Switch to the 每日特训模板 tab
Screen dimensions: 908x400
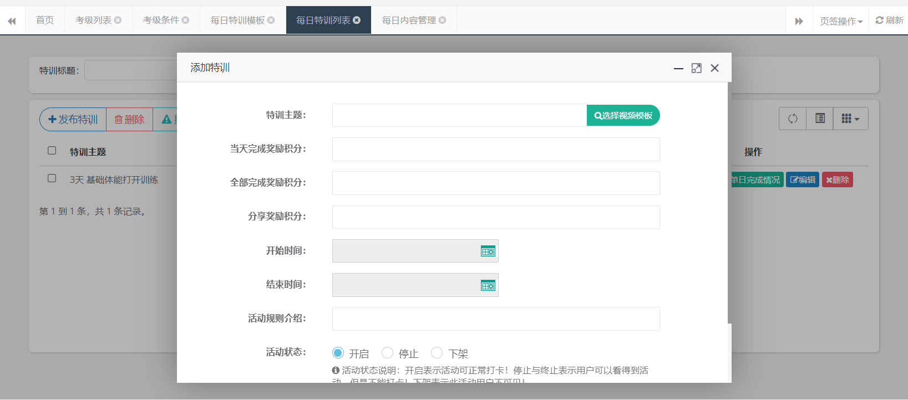tap(237, 20)
